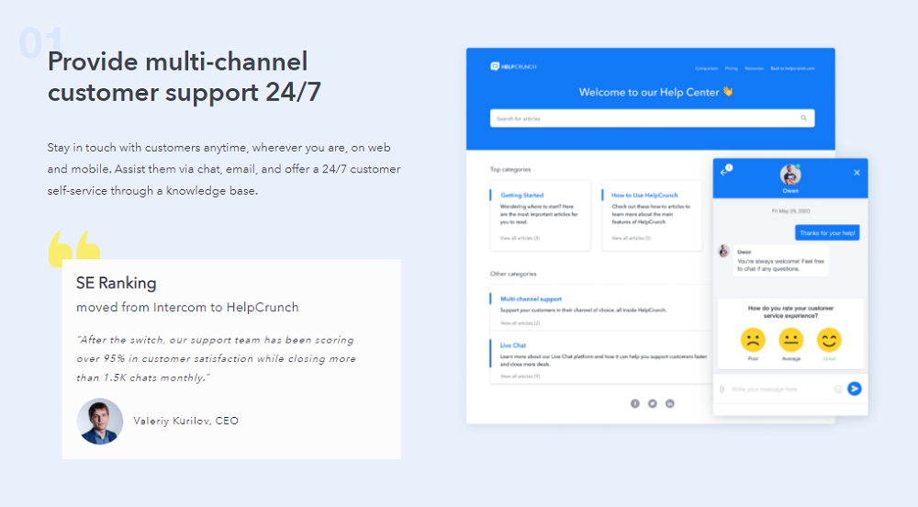This screenshot has height=507, width=918.
Task: Click Owen's small avatar beside his reply
Action: pos(724,251)
